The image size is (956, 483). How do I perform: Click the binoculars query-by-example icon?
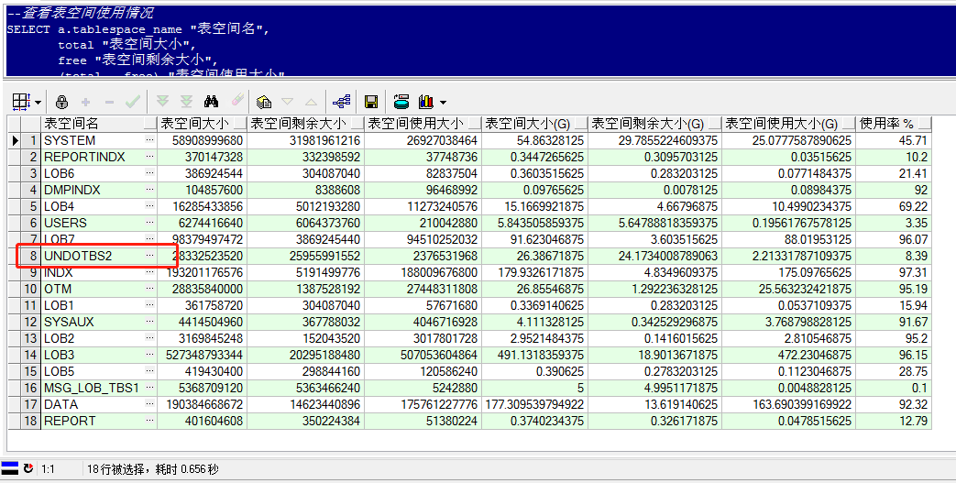pos(211,102)
